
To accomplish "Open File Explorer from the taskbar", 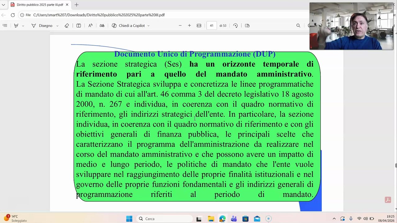I will [211, 219].
